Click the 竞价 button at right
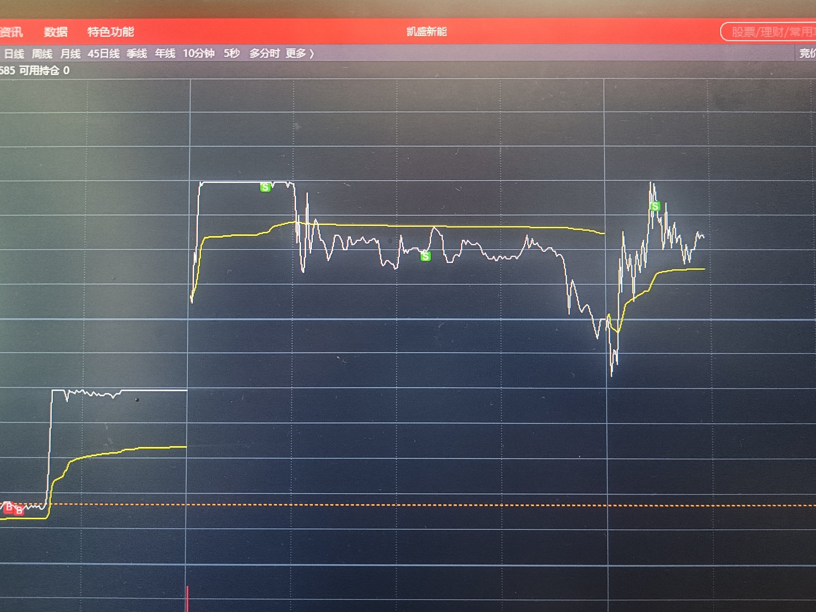 pos(807,53)
